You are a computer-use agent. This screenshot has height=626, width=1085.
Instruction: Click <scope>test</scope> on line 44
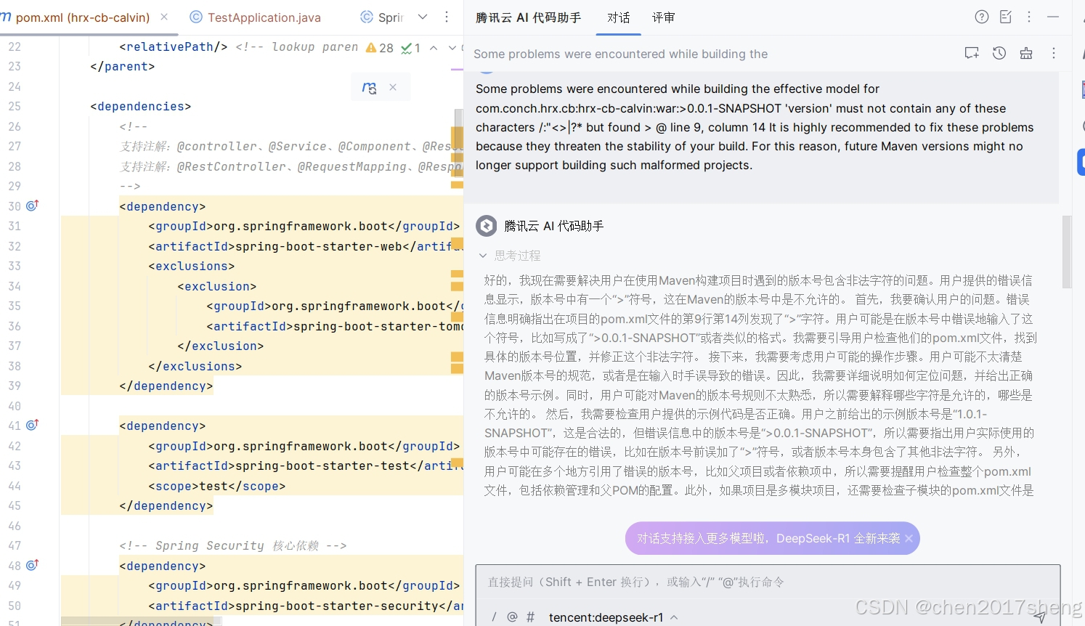tap(217, 486)
